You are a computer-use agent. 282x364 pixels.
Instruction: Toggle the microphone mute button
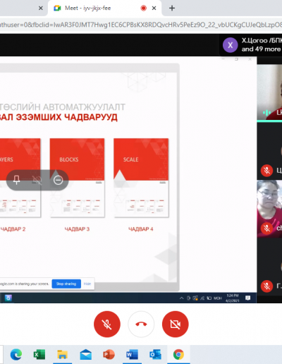click(107, 324)
